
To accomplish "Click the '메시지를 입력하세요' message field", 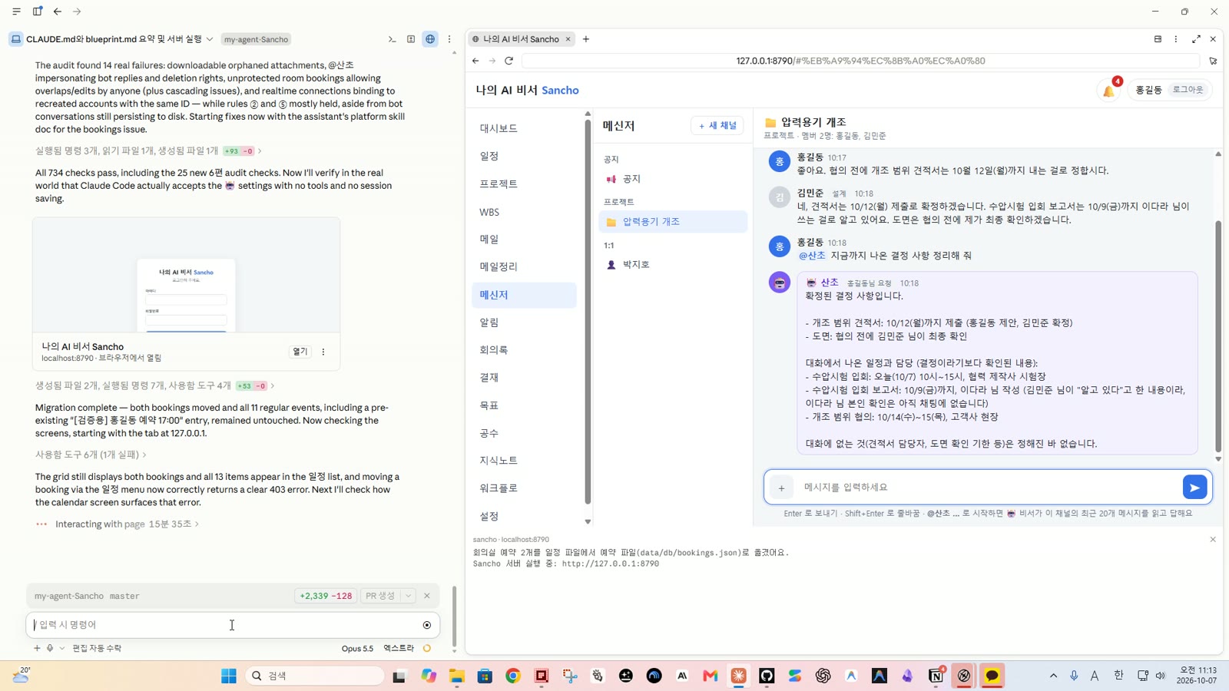I will [989, 487].
